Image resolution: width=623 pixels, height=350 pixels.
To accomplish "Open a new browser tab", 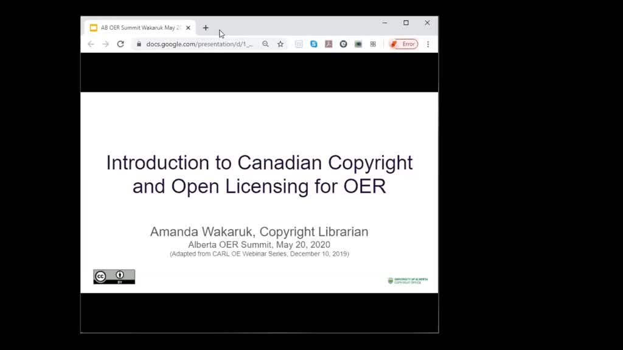I will (x=206, y=28).
